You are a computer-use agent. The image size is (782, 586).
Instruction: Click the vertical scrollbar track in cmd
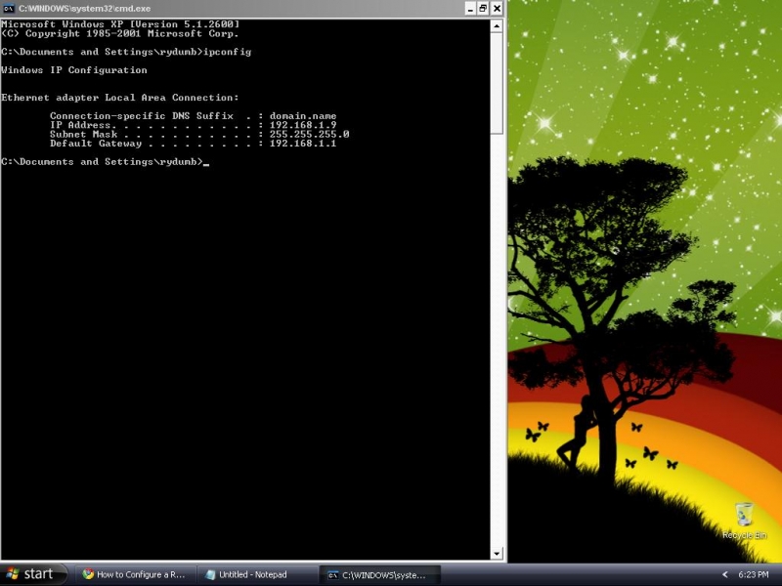(498, 342)
